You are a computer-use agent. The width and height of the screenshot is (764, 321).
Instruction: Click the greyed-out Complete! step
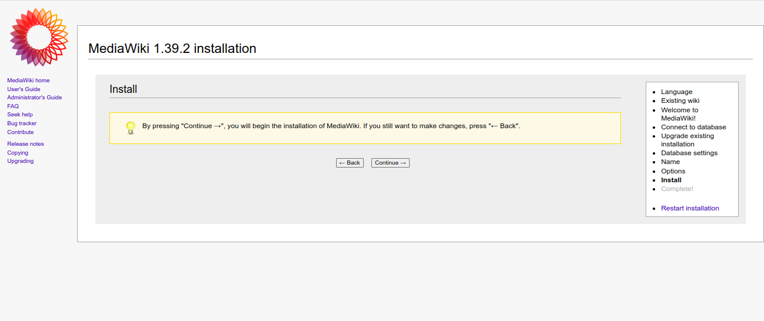[x=677, y=189]
